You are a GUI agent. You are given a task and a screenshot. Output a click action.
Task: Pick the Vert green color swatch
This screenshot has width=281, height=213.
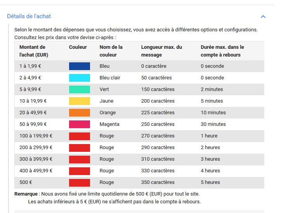point(80,89)
